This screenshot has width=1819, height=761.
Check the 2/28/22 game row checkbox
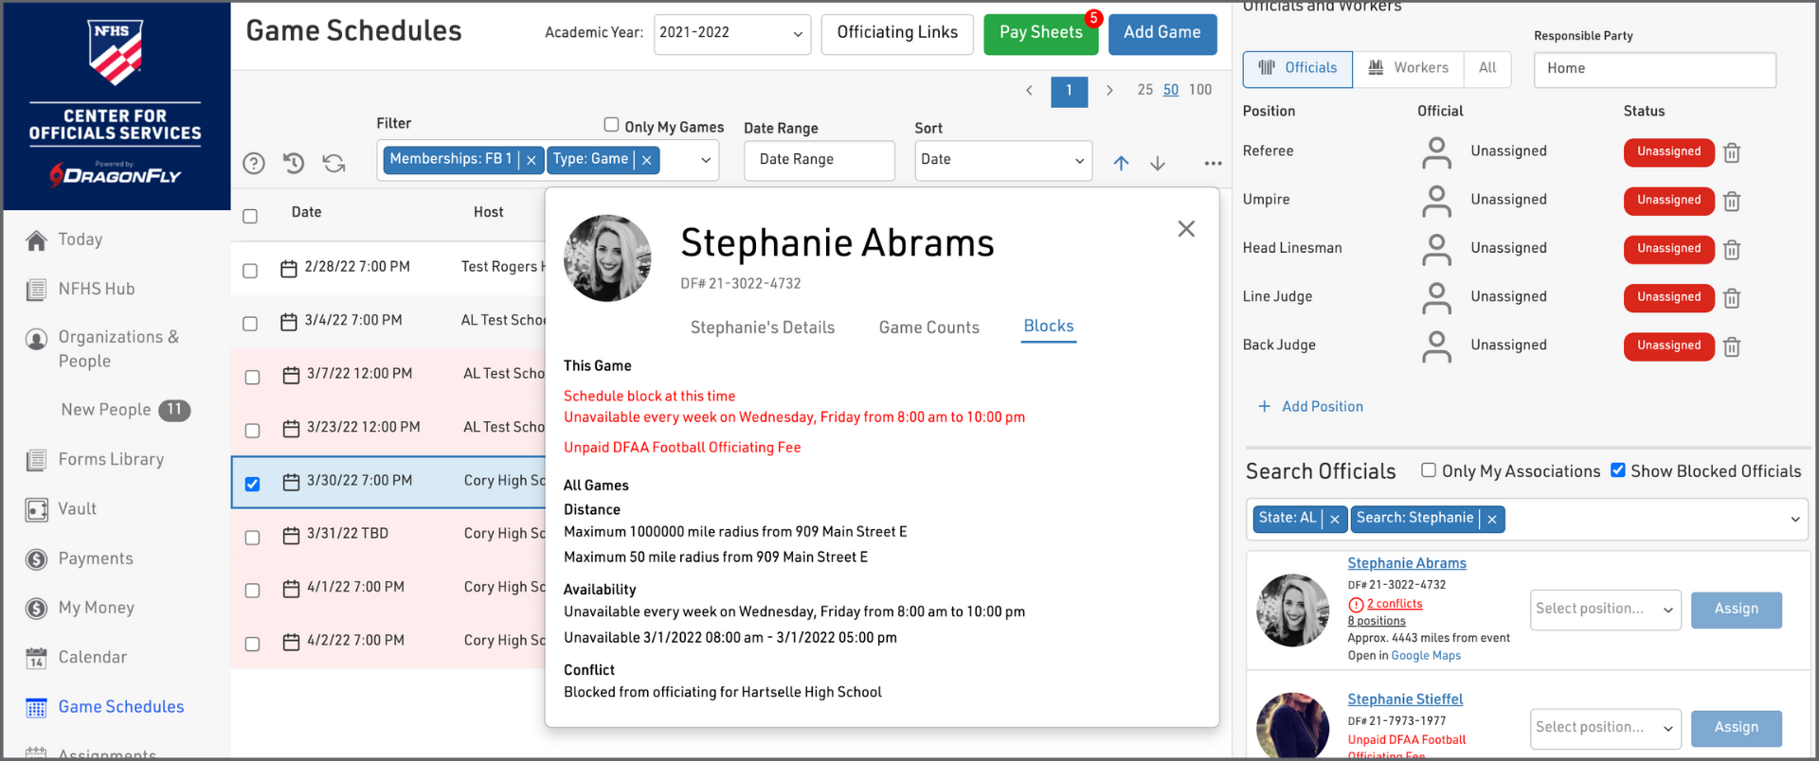250,271
